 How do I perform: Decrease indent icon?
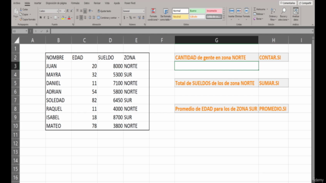pos(90,18)
